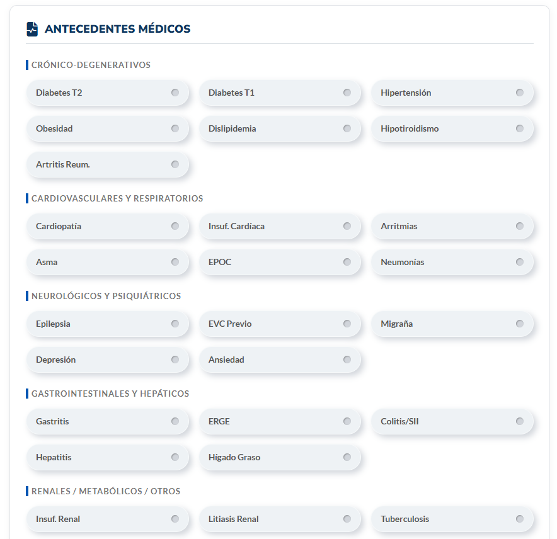Enable the Hipotiroidismo toggle
Screen dimensions: 557x539
[519, 128]
